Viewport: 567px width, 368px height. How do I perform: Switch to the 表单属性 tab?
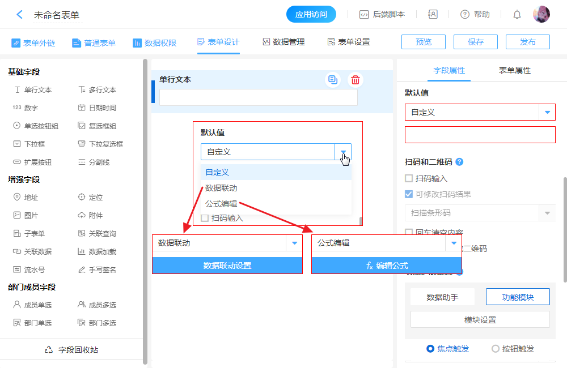pos(514,70)
